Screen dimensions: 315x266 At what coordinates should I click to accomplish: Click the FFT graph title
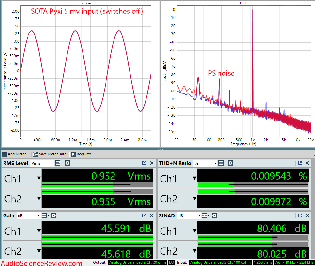point(243,3)
